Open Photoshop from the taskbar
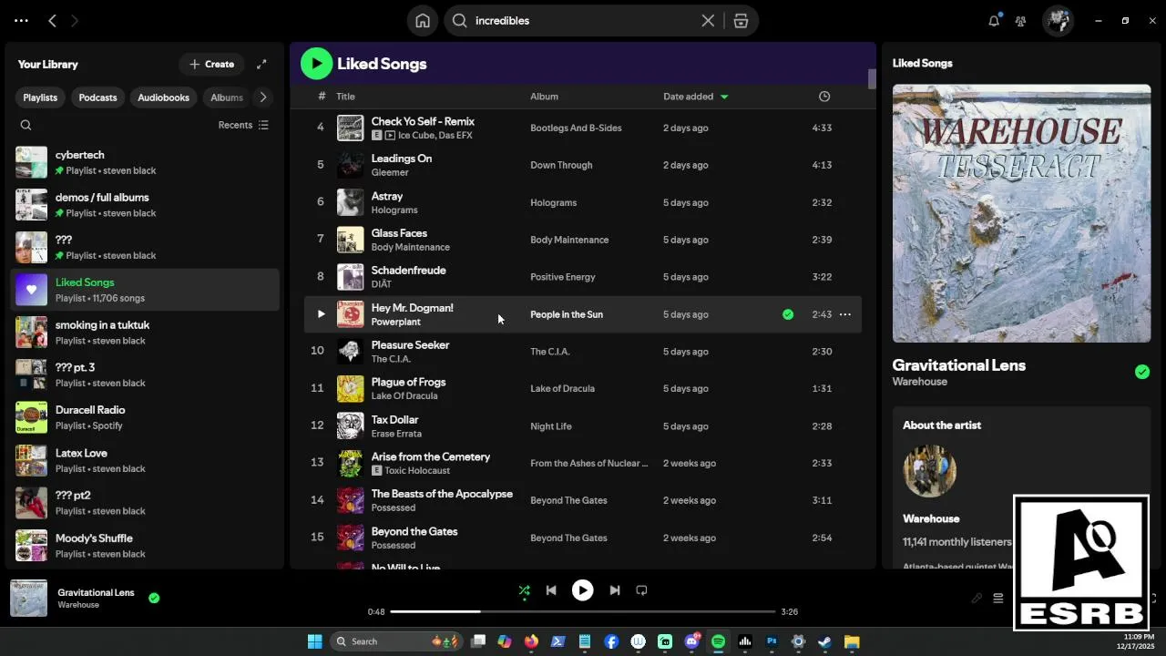 (772, 641)
